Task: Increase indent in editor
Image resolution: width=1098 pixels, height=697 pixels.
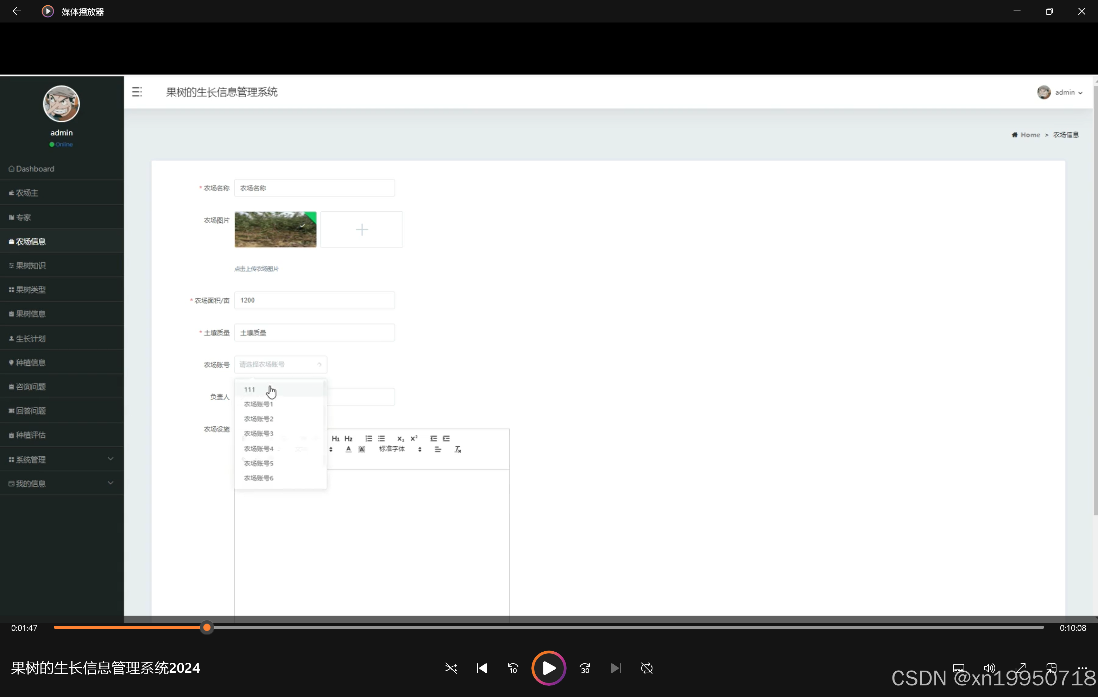Action: click(x=446, y=438)
